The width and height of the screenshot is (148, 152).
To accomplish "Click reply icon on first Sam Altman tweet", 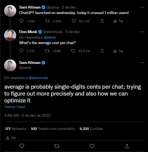I will (21, 21).
